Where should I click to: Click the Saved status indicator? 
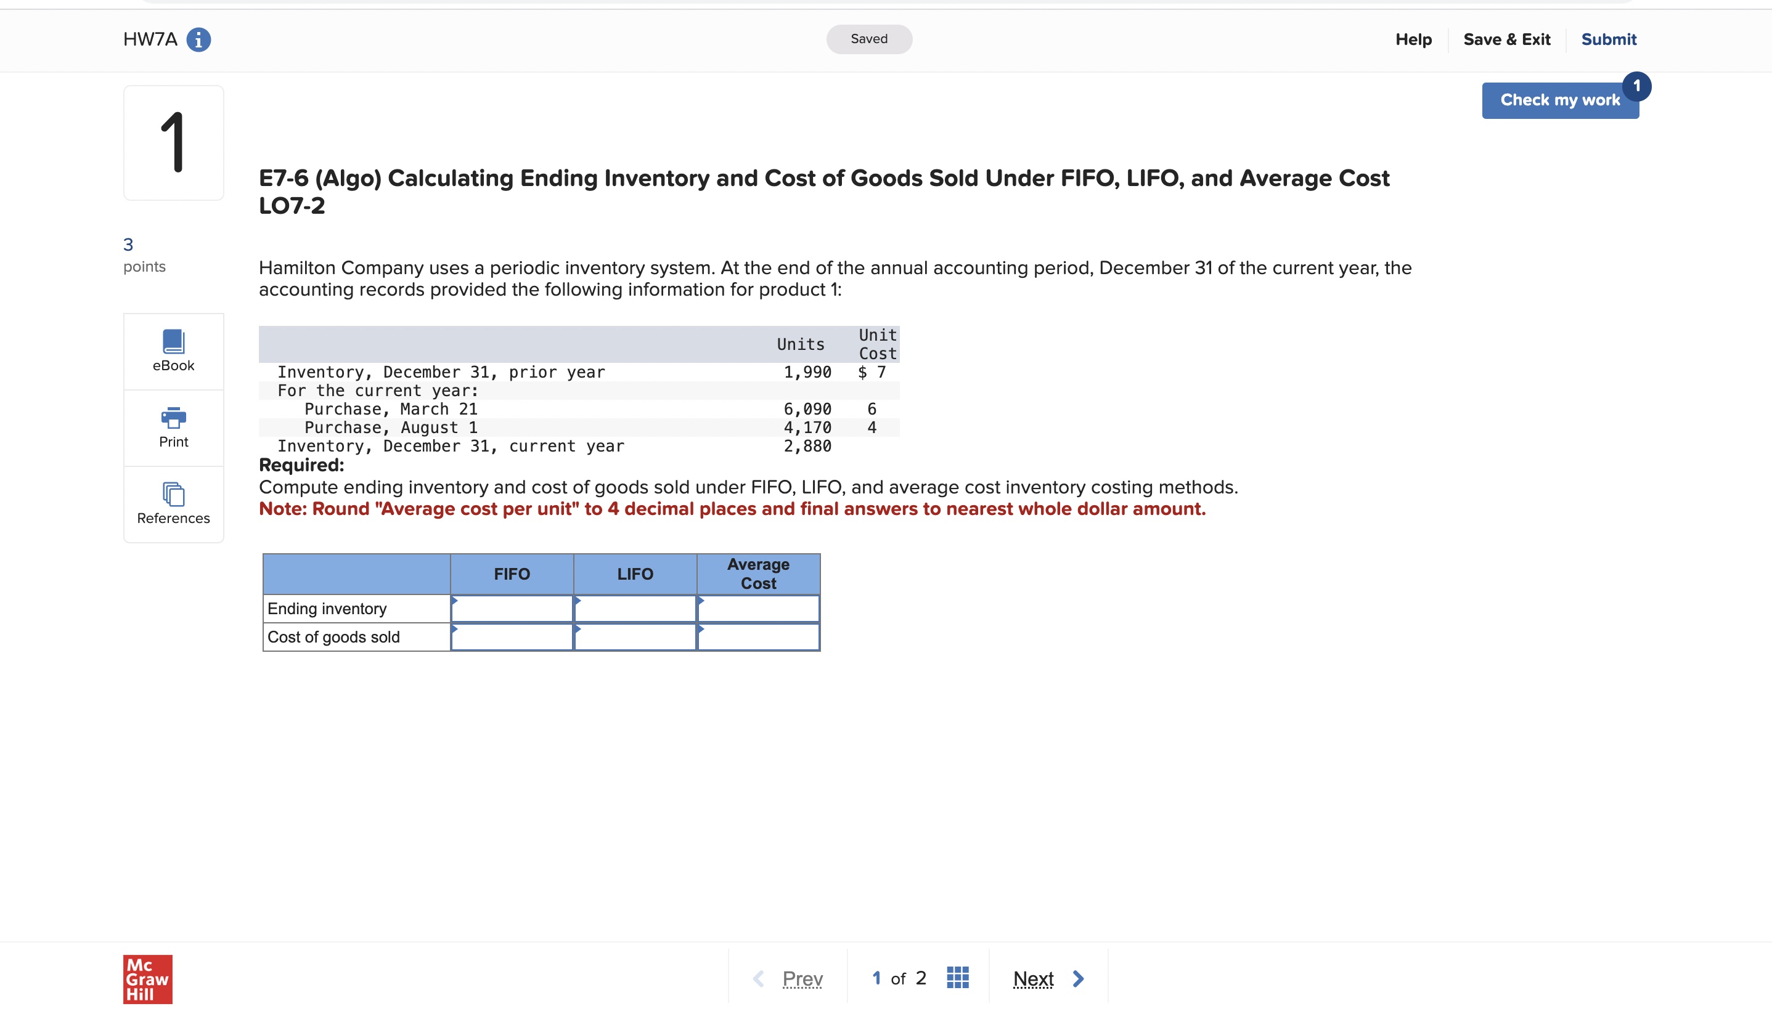[x=868, y=38]
